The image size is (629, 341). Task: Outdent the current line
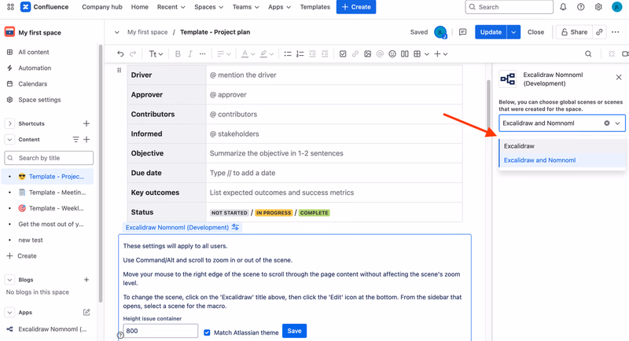[312, 53]
